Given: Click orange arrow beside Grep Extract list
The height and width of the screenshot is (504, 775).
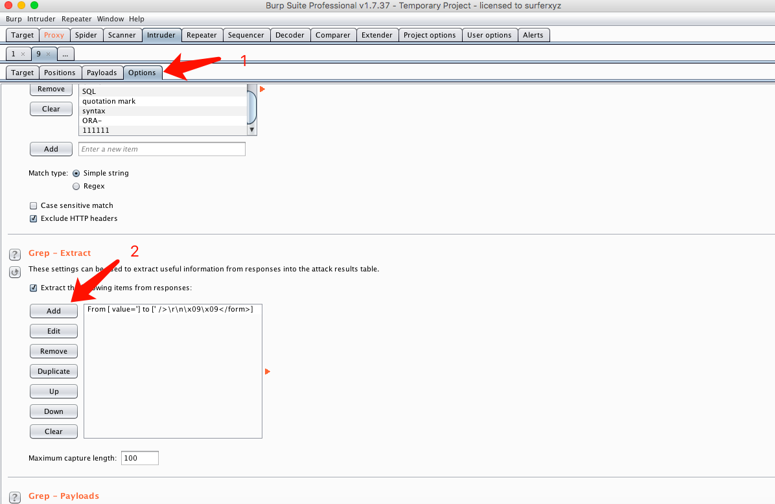Looking at the screenshot, I should pyautogui.click(x=268, y=372).
